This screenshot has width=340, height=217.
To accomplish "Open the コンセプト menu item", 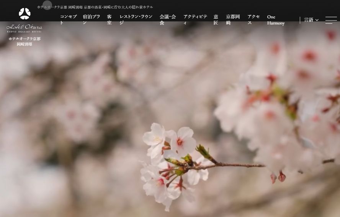I will point(69,19).
